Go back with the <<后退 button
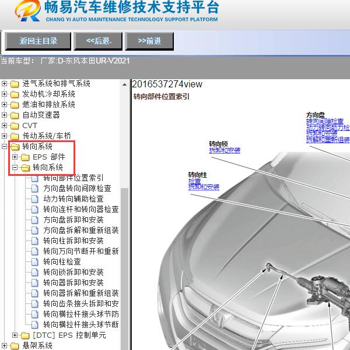This screenshot has width=350, height=350. click(98, 41)
